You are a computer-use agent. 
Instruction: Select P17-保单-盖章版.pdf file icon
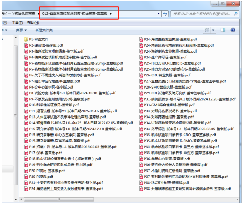tap(26, 153)
